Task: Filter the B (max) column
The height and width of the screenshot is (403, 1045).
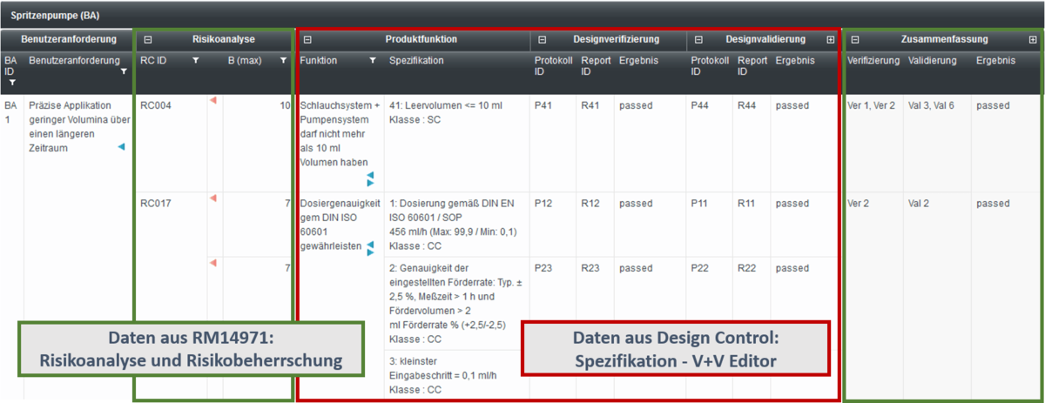Action: pyautogui.click(x=283, y=61)
